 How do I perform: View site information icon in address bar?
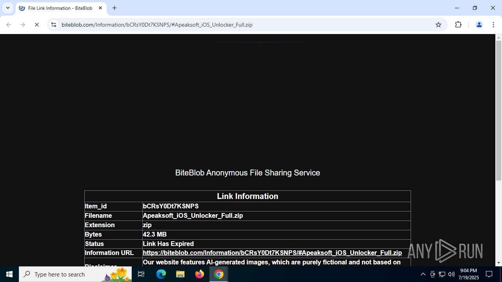point(54,25)
